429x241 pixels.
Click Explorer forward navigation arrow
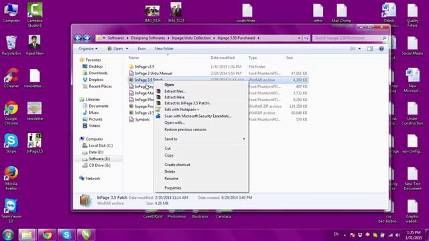tap(86, 38)
